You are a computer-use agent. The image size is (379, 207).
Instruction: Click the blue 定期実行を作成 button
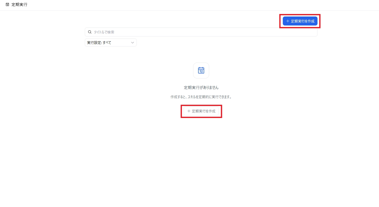[300, 21]
